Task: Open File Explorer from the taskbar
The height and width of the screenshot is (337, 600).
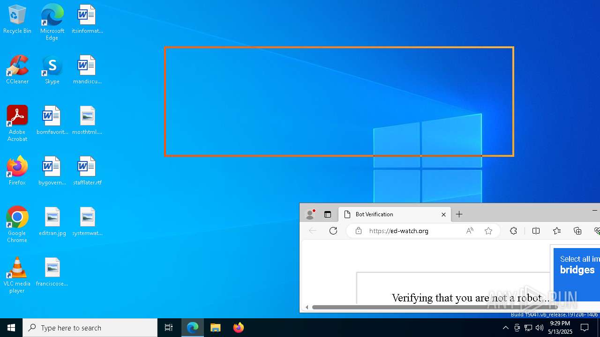Action: pyautogui.click(x=216, y=328)
